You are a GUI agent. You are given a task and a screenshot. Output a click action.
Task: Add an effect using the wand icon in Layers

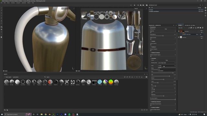tap(189, 28)
